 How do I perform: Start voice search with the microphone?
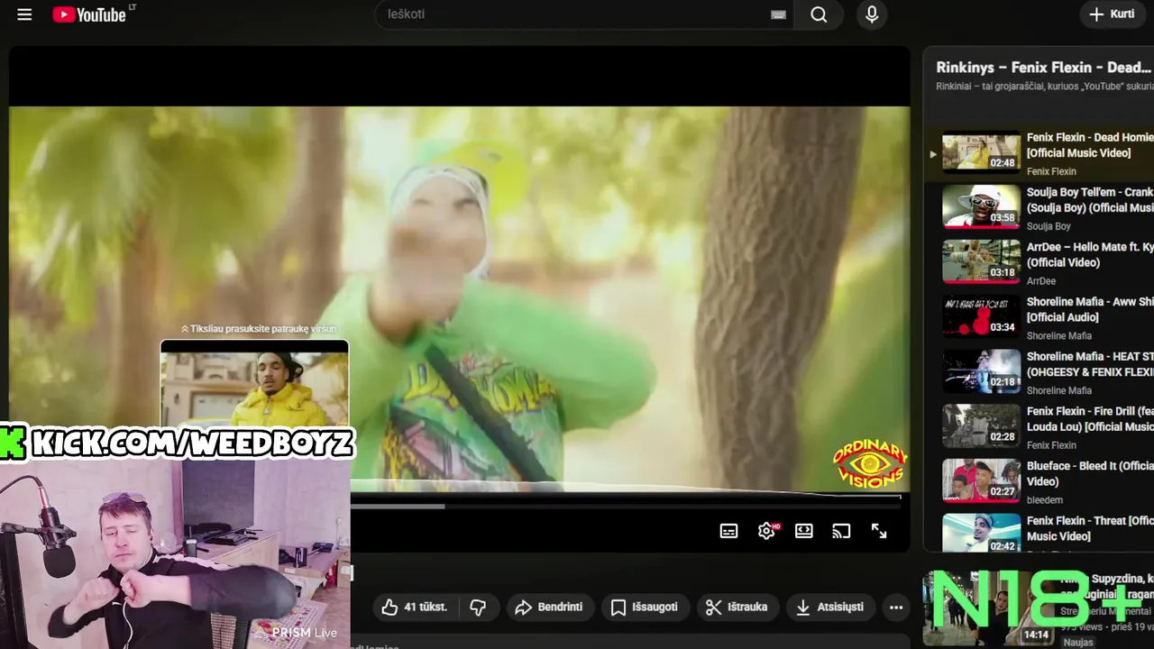[x=872, y=14]
